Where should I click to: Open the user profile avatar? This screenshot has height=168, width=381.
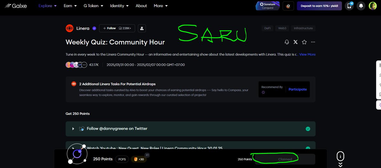pyautogui.click(x=373, y=6)
